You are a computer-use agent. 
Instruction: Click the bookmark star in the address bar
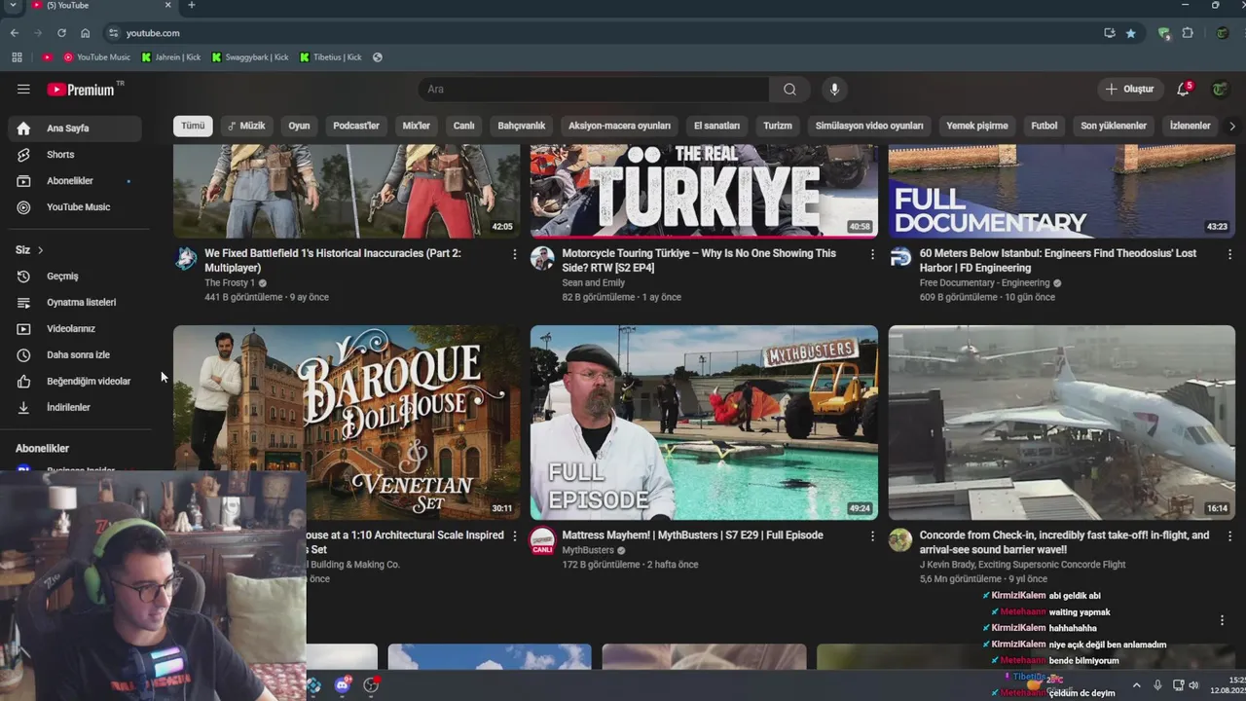point(1130,33)
